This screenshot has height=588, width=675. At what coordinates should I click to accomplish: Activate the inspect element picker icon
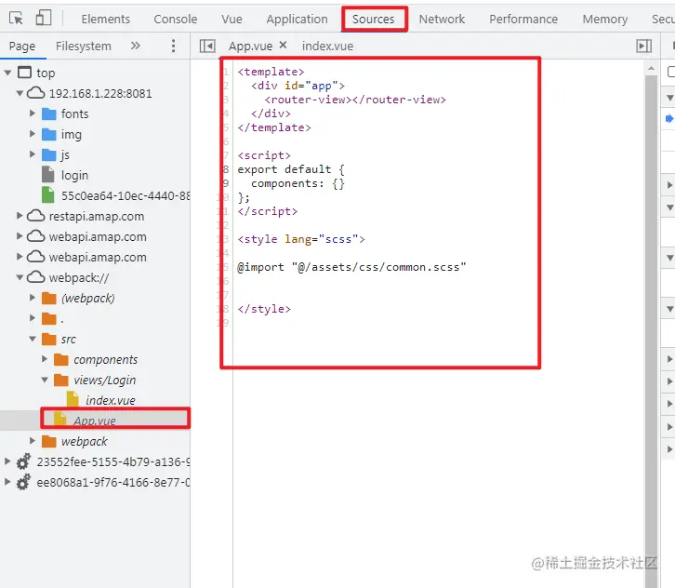[16, 19]
